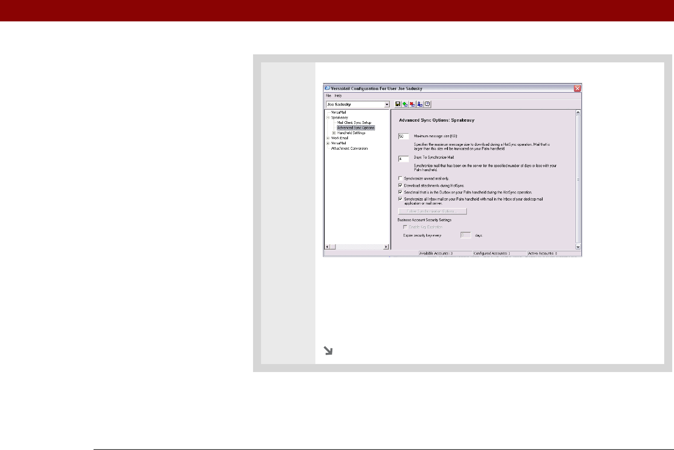Image resolution: width=674 pixels, height=450 pixels.
Task: Click the Save floppy disk toolbar icon
Action: pyautogui.click(x=398, y=104)
